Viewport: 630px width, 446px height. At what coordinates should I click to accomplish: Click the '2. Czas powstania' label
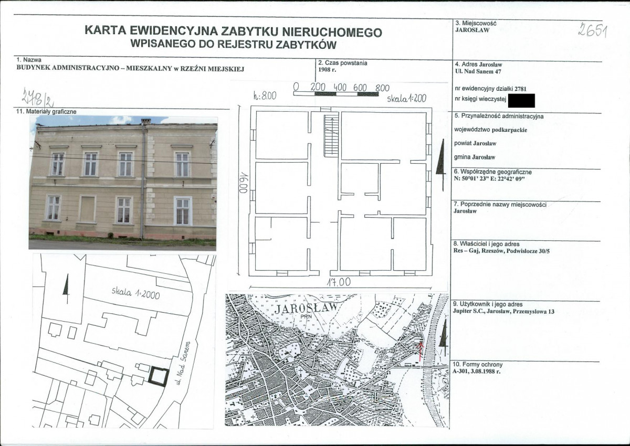click(x=342, y=63)
